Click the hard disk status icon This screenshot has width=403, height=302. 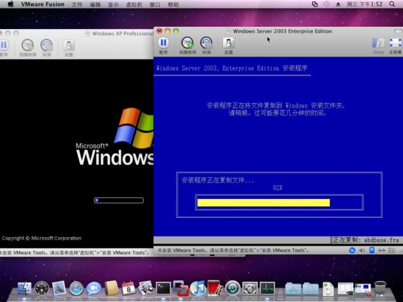click(371, 251)
